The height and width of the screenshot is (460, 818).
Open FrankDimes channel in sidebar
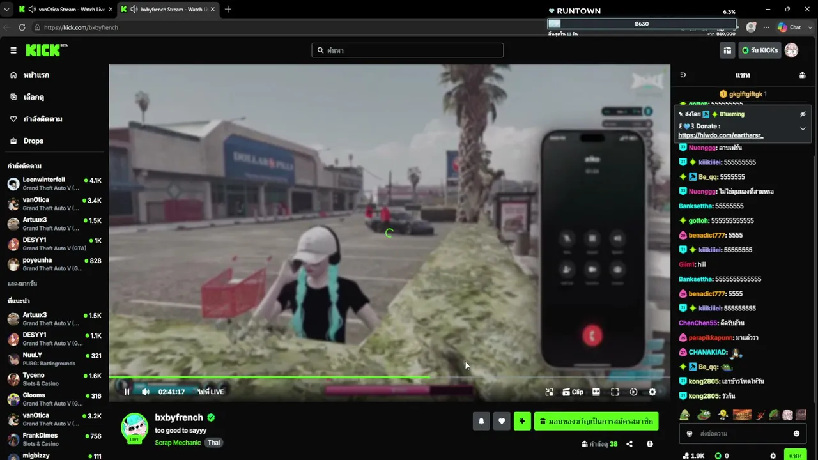click(54, 440)
